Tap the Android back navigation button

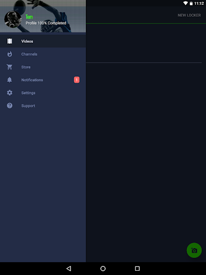pyautogui.click(x=69, y=269)
